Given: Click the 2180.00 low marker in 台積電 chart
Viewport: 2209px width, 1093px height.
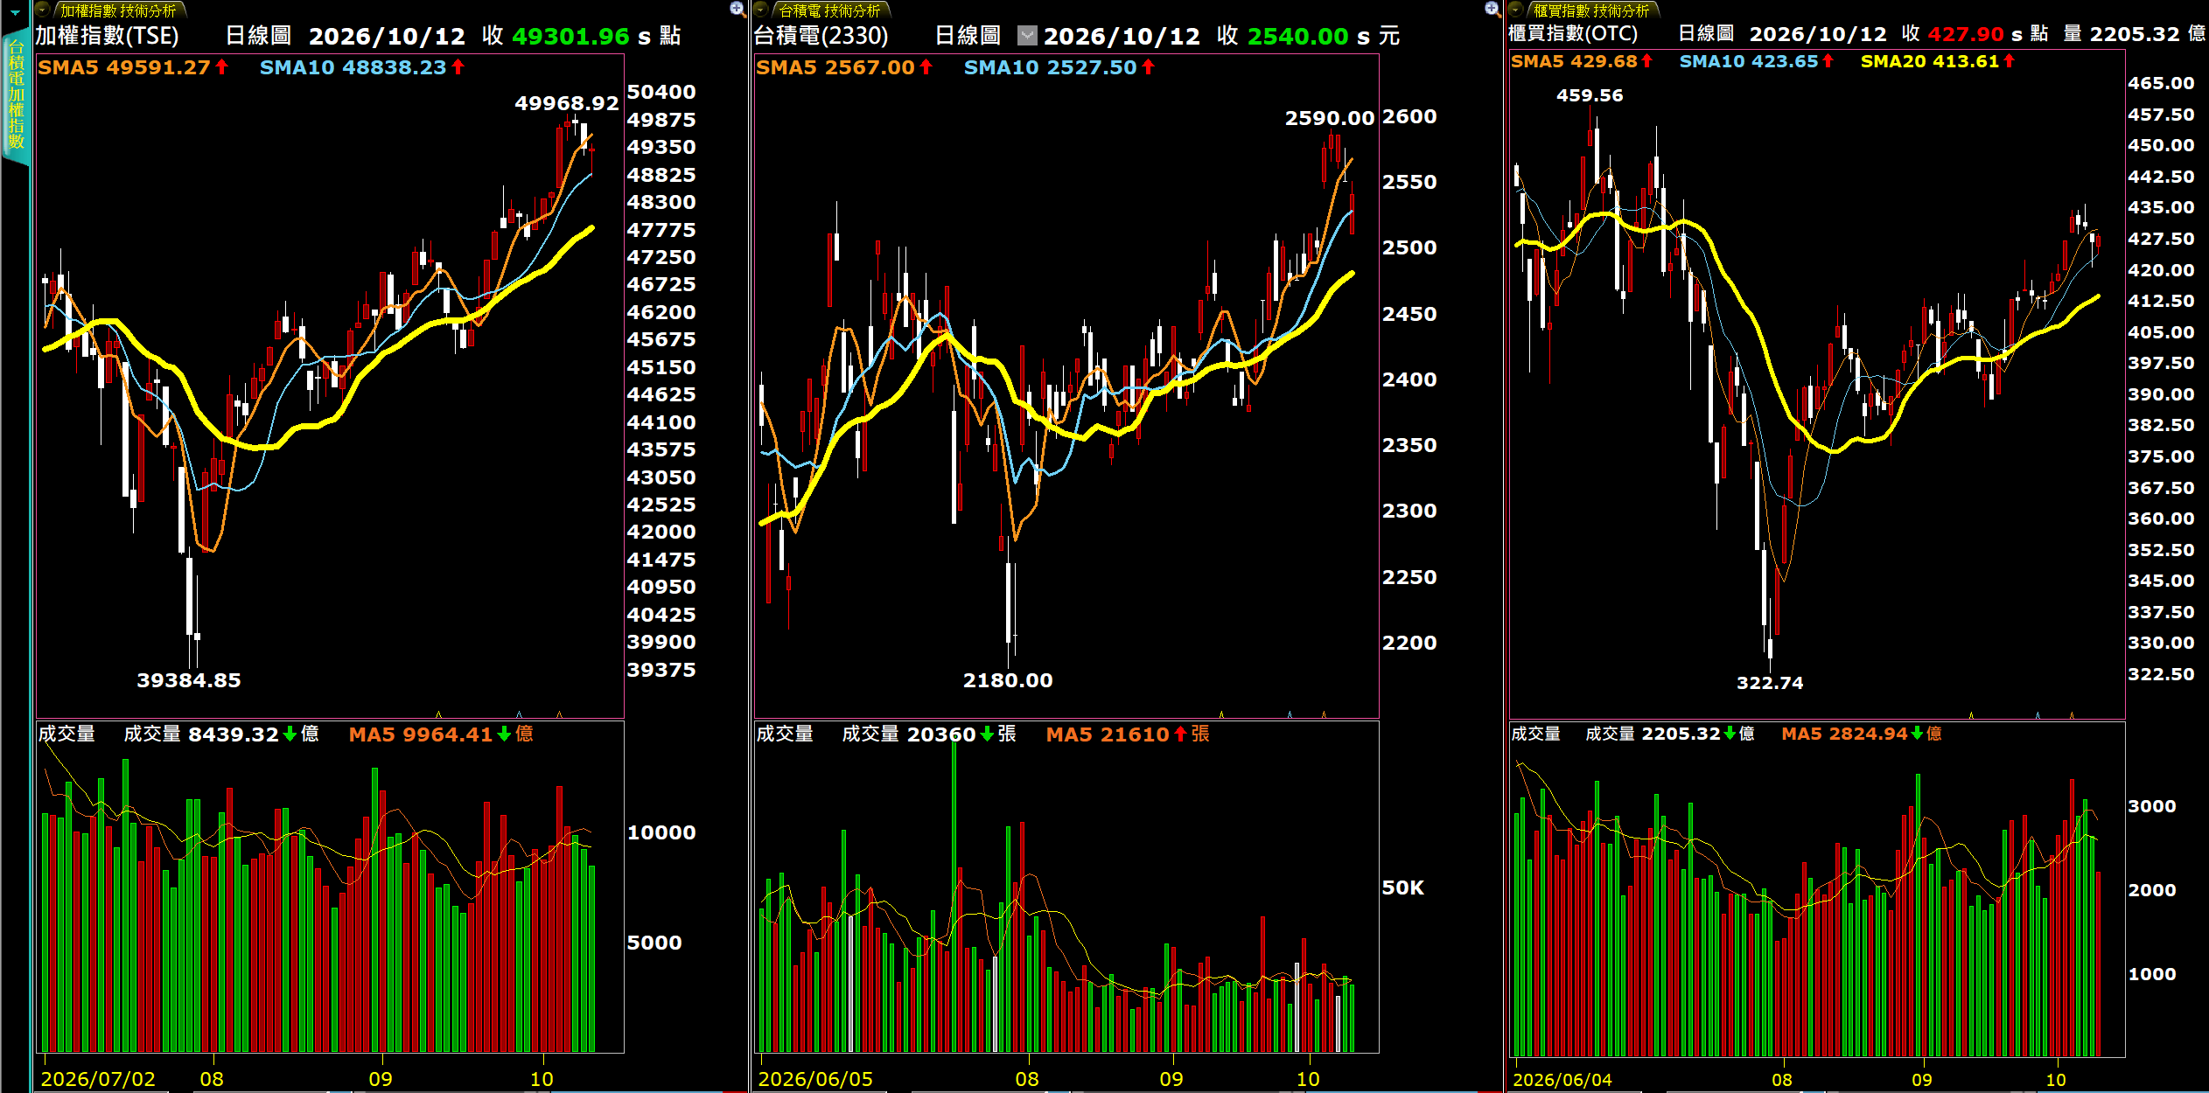Looking at the screenshot, I should coord(1008,680).
